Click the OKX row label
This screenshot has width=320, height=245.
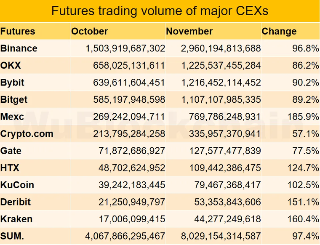pyautogui.click(x=11, y=66)
